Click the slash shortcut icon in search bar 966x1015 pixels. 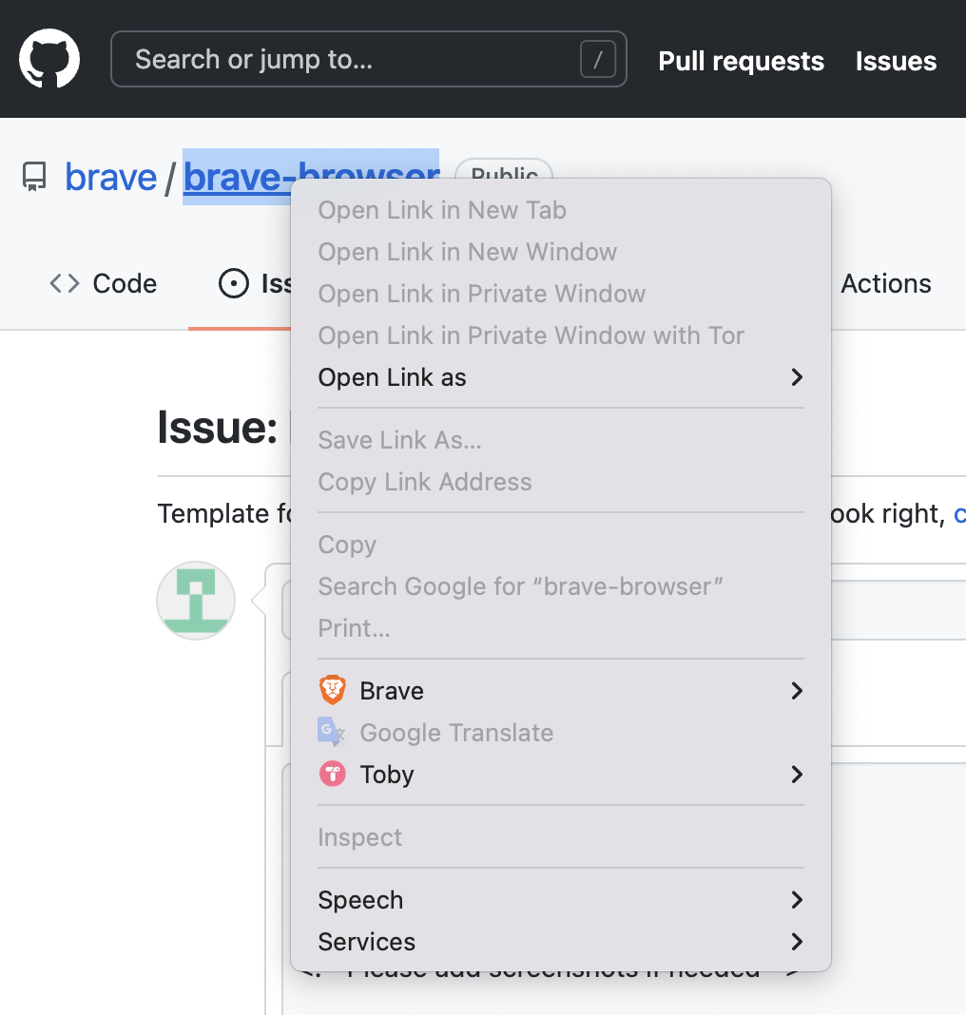pyautogui.click(x=597, y=58)
